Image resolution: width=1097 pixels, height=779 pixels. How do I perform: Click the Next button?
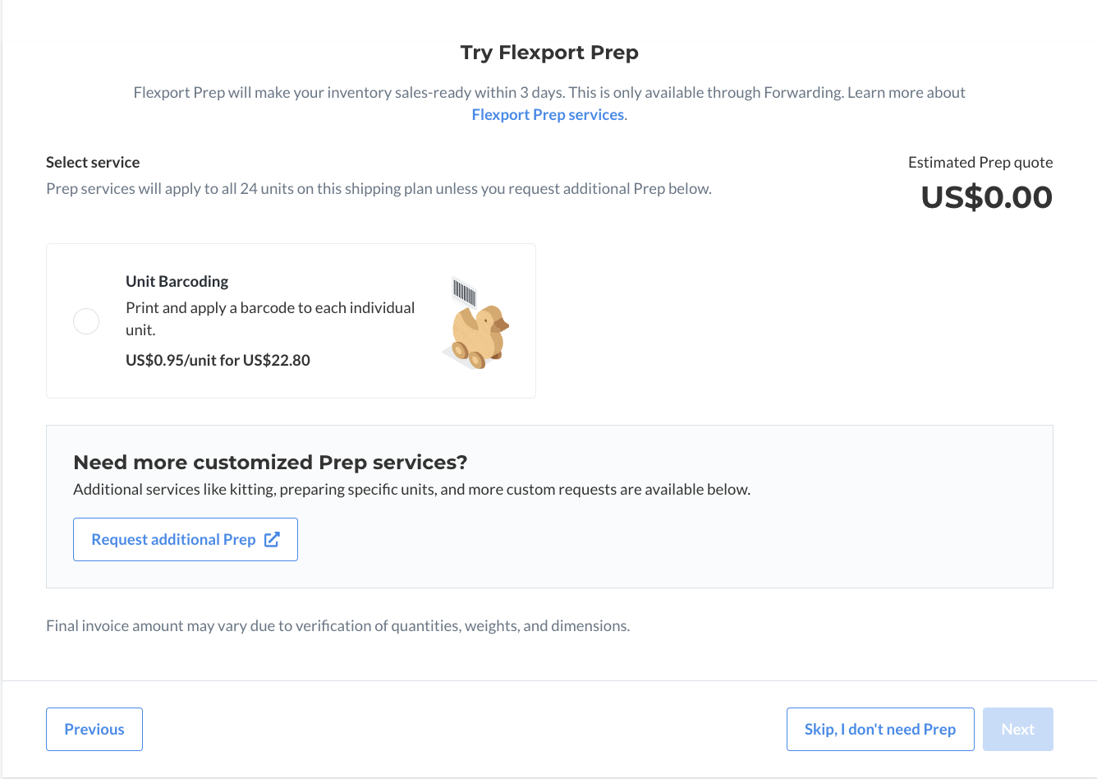[x=1018, y=729]
